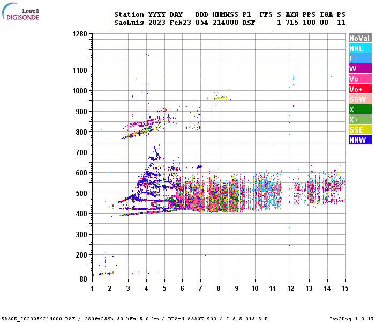The height and width of the screenshot is (322, 375).
Task: Click the station name SaoLuis
Action: (129, 23)
